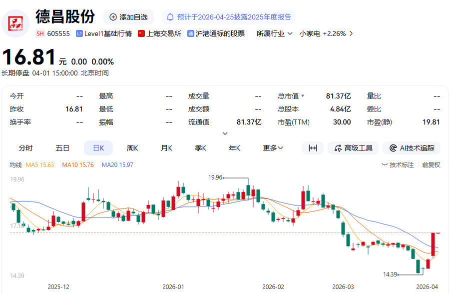Click the 德昌股份 company logo

[x=15, y=23]
